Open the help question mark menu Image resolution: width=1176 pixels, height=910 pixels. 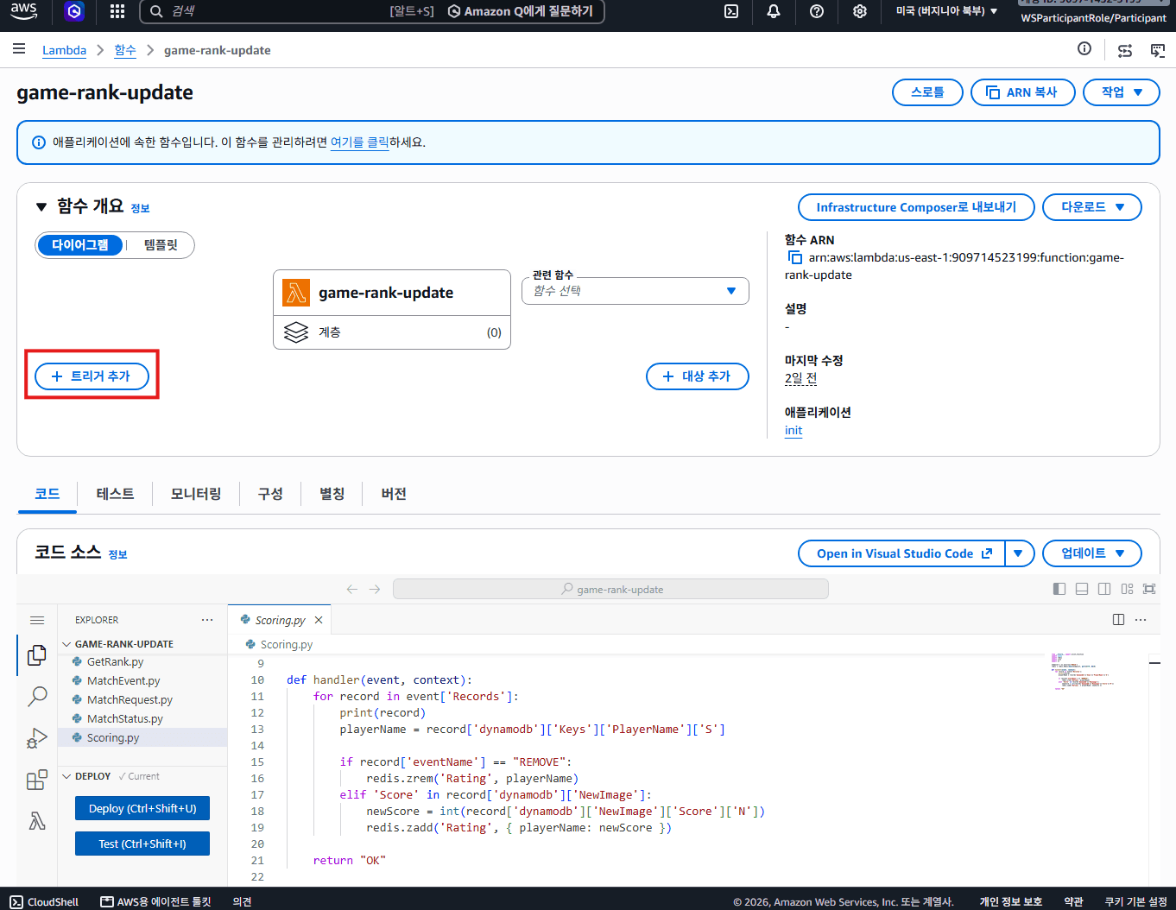(x=817, y=11)
